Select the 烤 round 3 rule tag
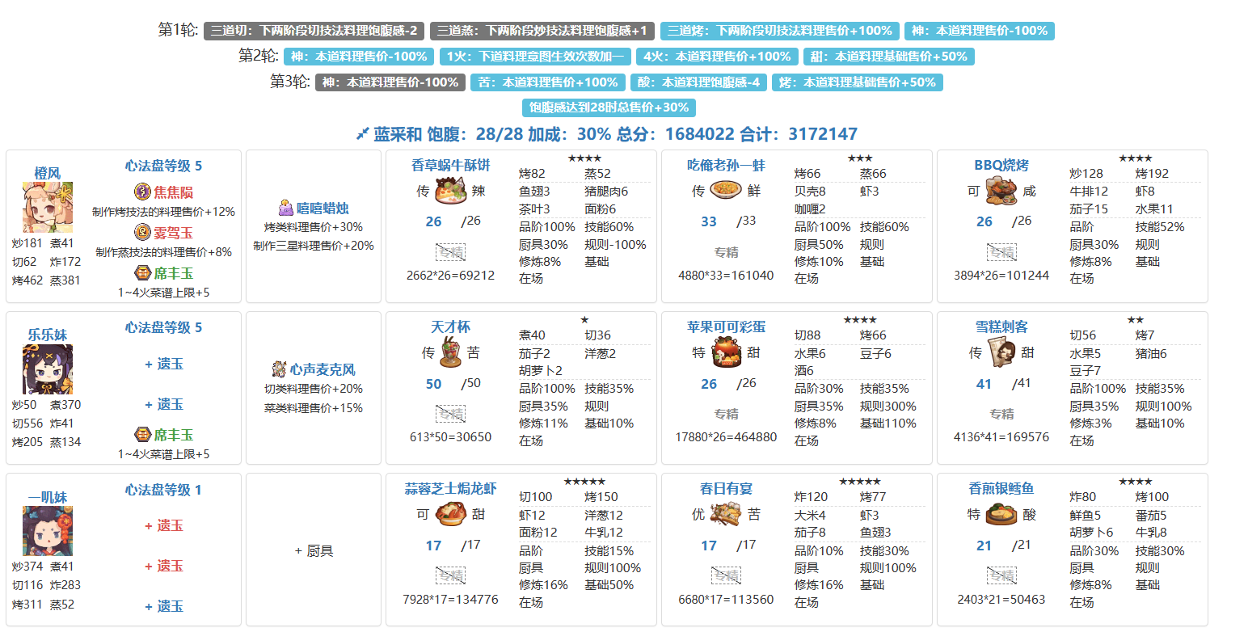This screenshot has height=632, width=1248. coord(858,82)
